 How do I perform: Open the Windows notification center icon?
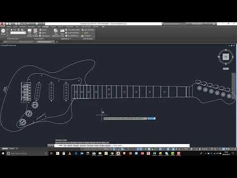click(x=233, y=153)
